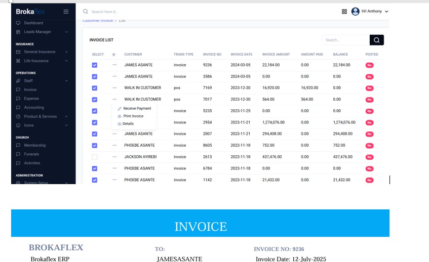
Task: Choose Print Invoice from context menu
Action: (x=133, y=116)
